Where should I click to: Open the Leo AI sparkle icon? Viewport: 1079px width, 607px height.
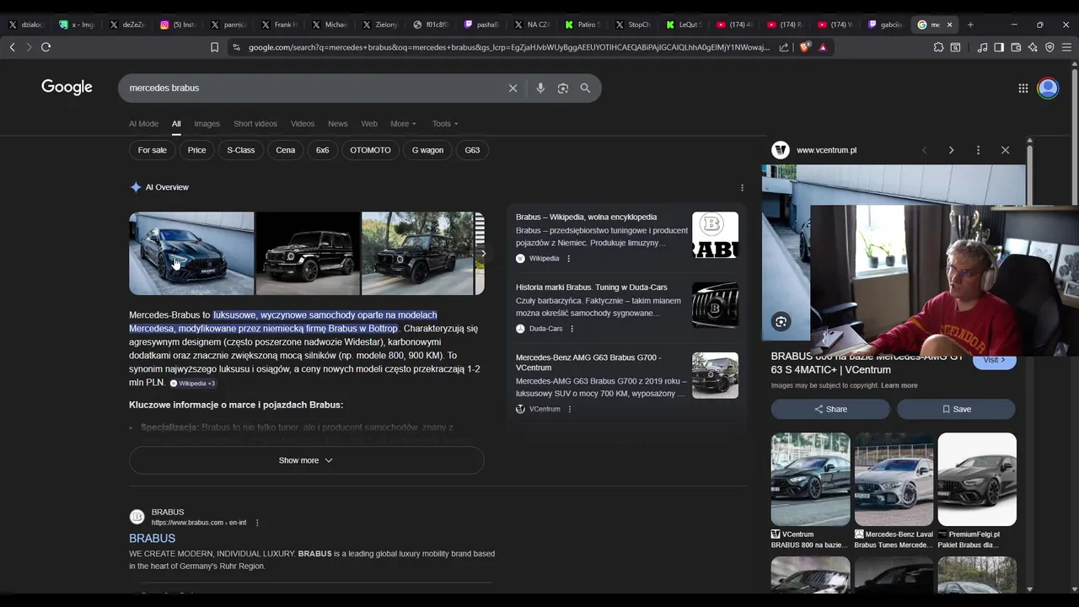point(1033,47)
